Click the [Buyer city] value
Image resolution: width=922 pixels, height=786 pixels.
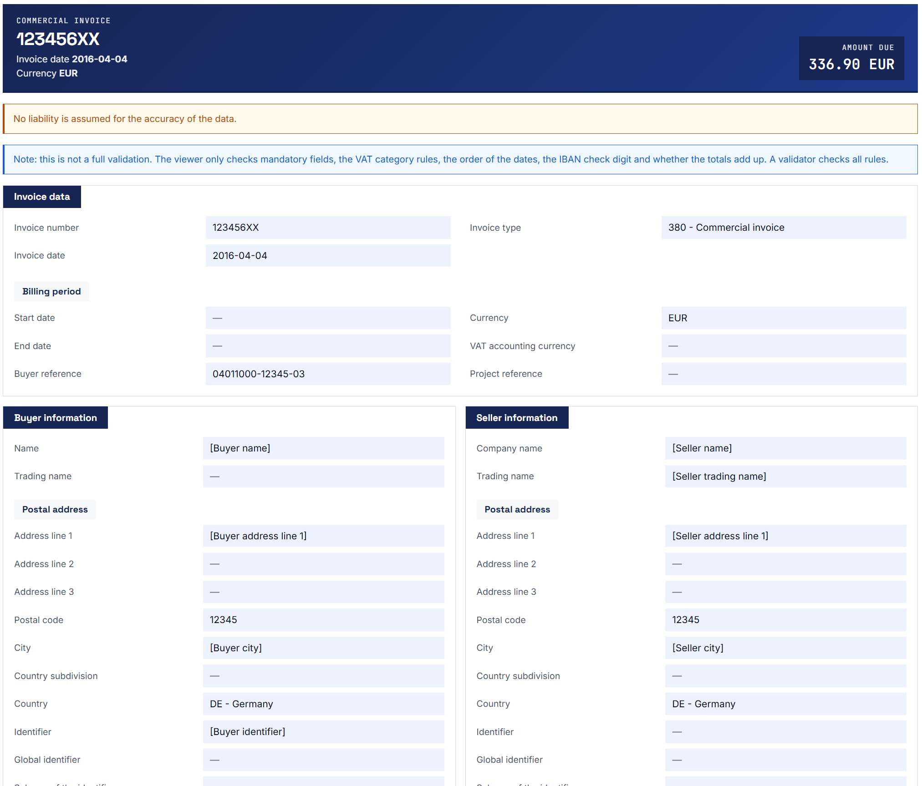323,648
